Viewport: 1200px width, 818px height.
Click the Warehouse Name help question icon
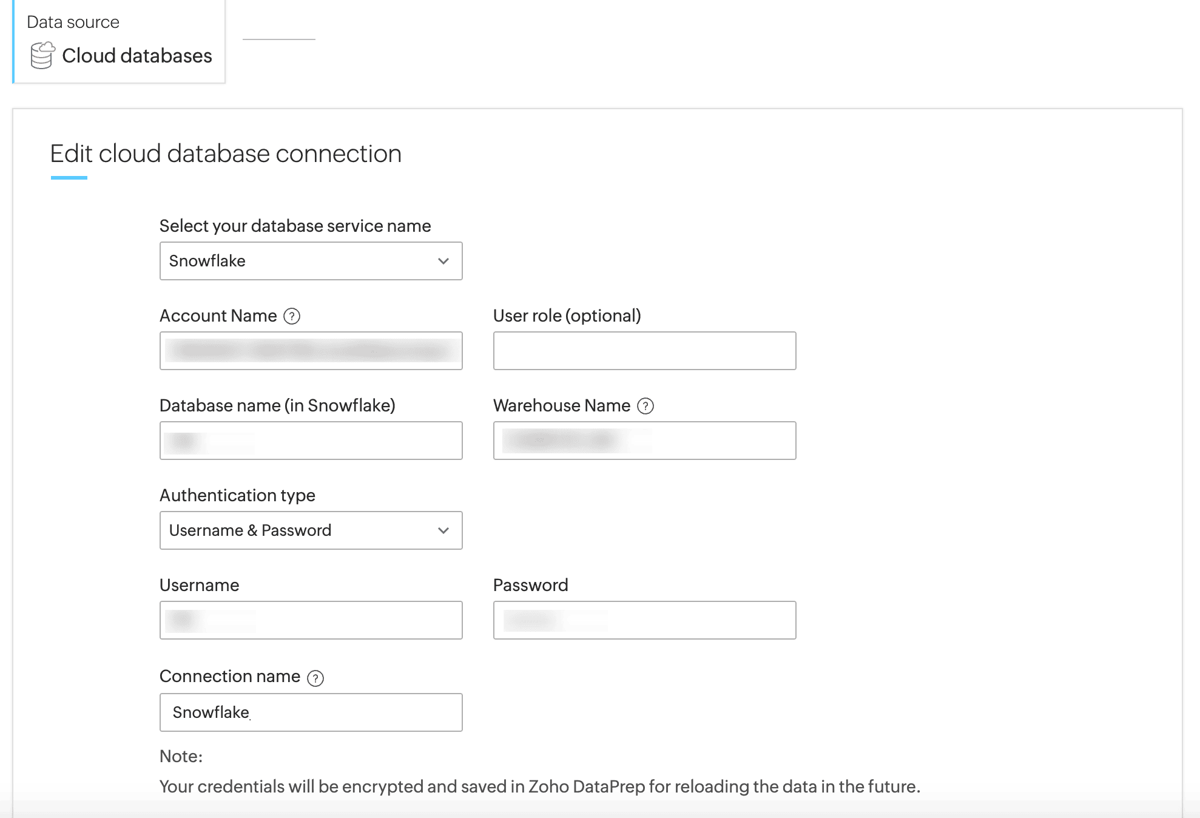pos(646,406)
